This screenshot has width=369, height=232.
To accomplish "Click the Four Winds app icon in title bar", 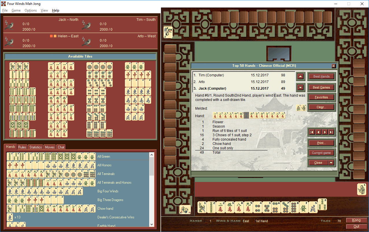I will 3,4.
